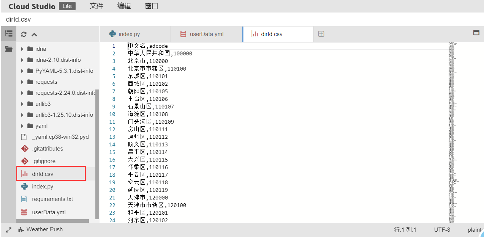Click the refresh file tree icon
The image size is (484, 237).
tap(24, 34)
